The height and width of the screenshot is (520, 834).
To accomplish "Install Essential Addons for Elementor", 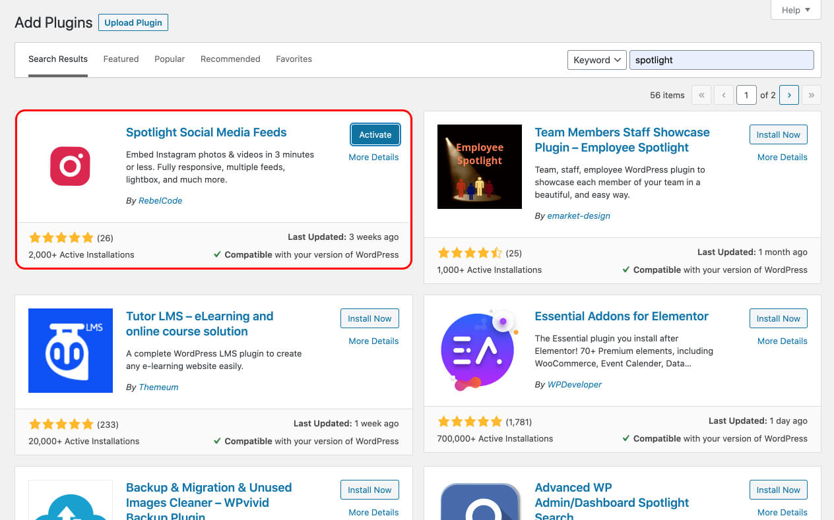I will tap(779, 318).
